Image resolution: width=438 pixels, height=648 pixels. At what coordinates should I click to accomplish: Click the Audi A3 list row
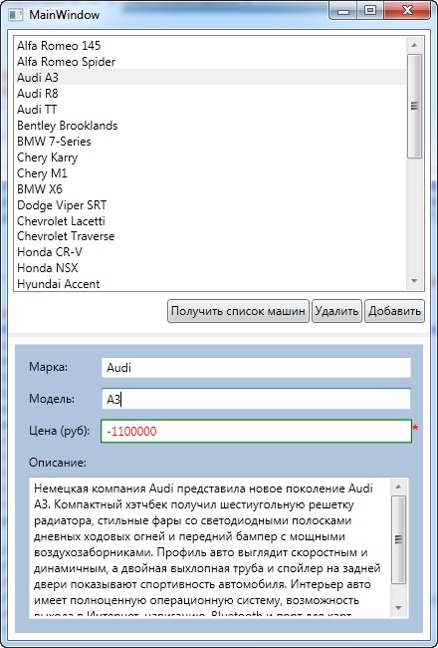click(x=210, y=78)
